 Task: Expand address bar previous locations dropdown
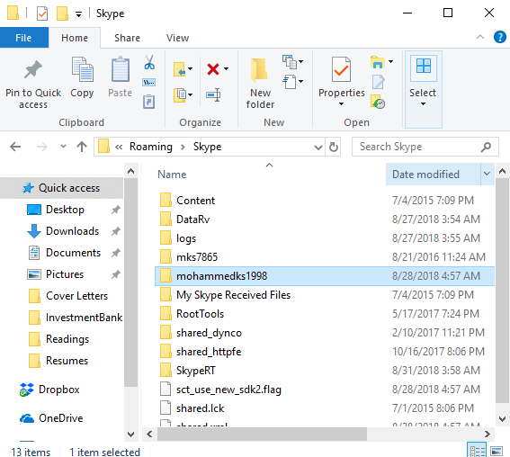click(x=318, y=147)
